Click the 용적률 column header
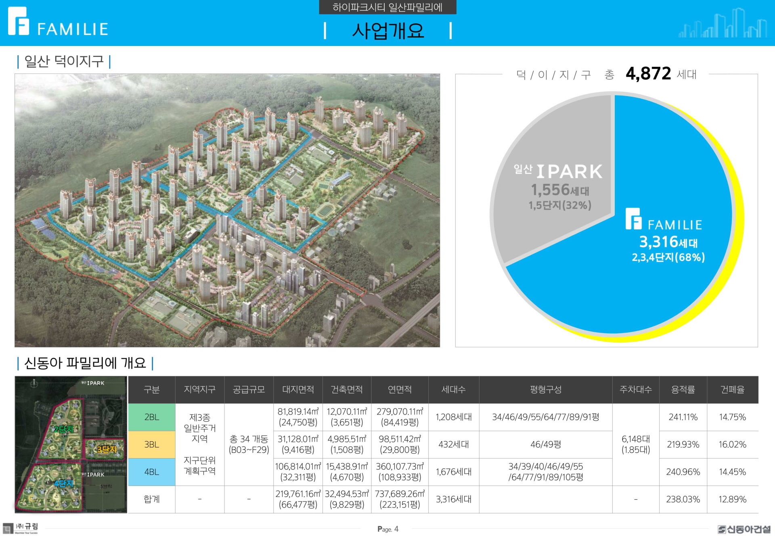The height and width of the screenshot is (536, 775). pos(683,390)
